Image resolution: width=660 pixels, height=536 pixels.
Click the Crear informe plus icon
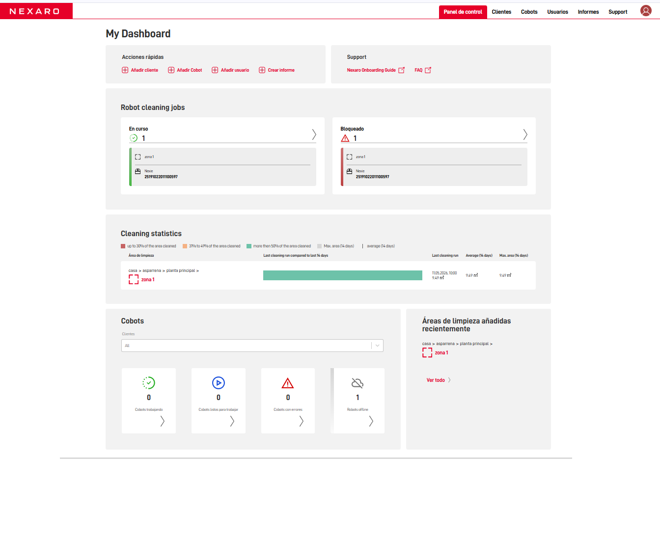[262, 70]
